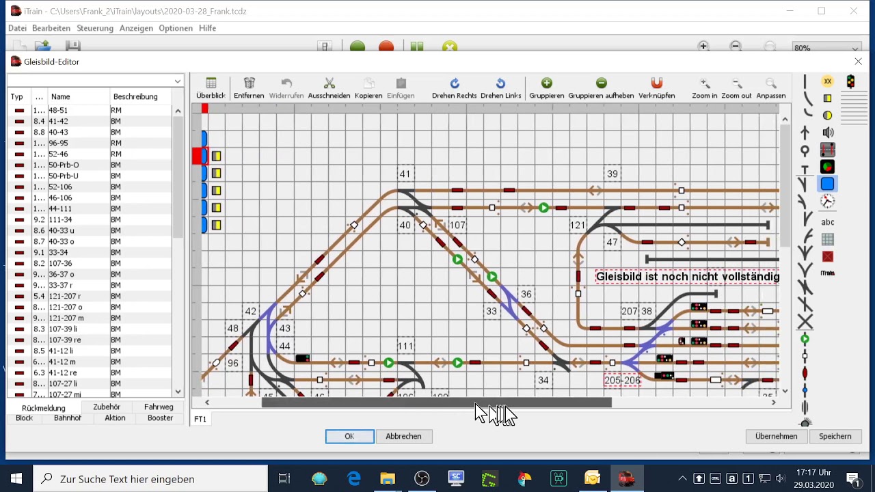Open Microsoft Edge from the taskbar

tap(353, 479)
